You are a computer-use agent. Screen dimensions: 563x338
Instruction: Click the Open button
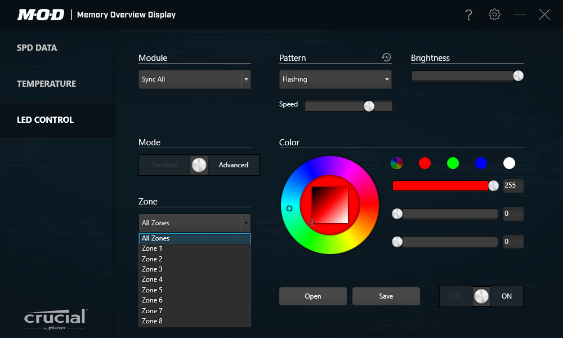tap(313, 296)
